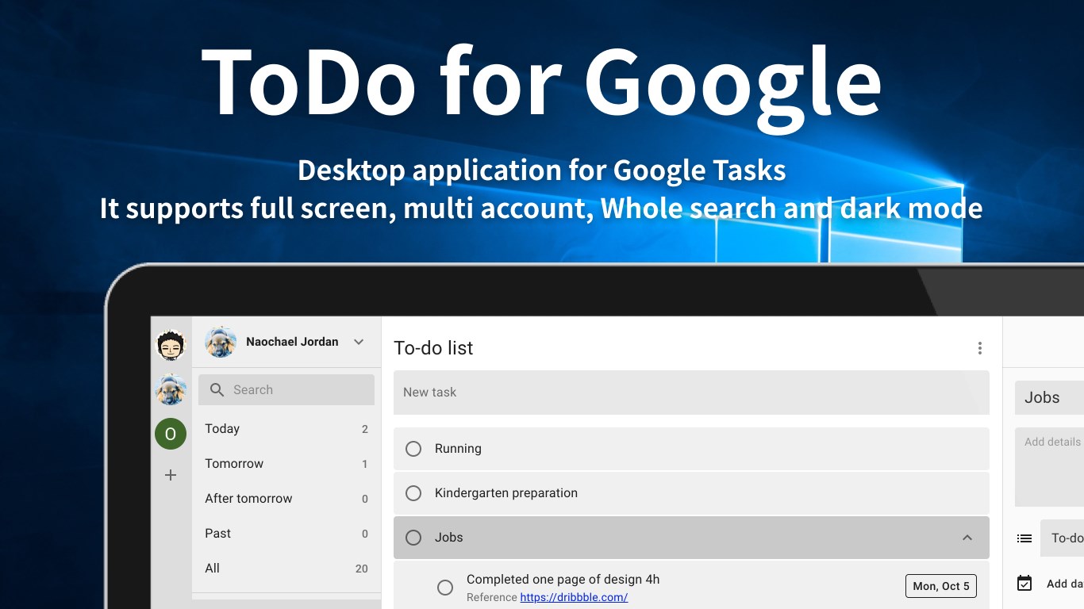
Task: Click the list icon in the details panel
Action: coord(1024,538)
